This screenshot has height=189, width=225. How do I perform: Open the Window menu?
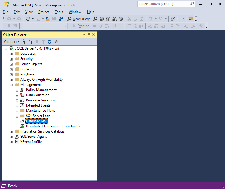tap(75, 12)
